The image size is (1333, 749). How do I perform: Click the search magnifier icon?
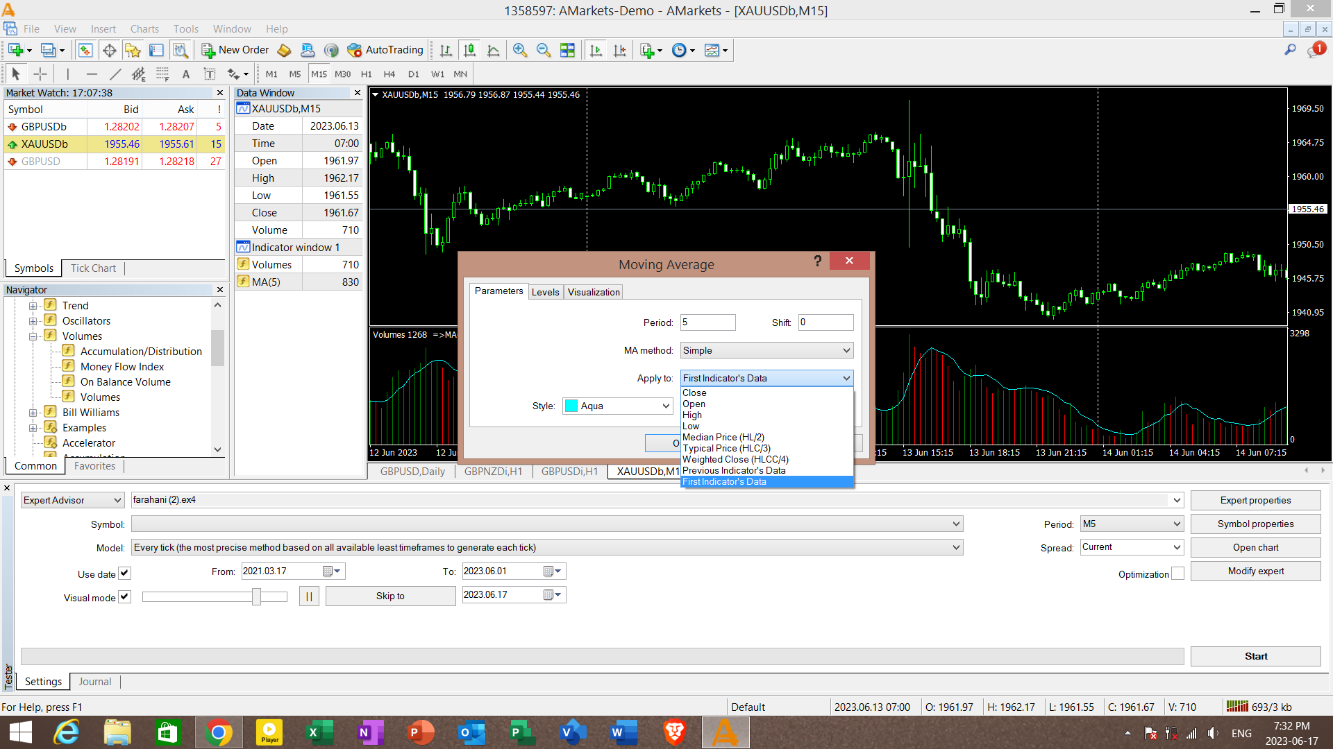pyautogui.click(x=1290, y=50)
